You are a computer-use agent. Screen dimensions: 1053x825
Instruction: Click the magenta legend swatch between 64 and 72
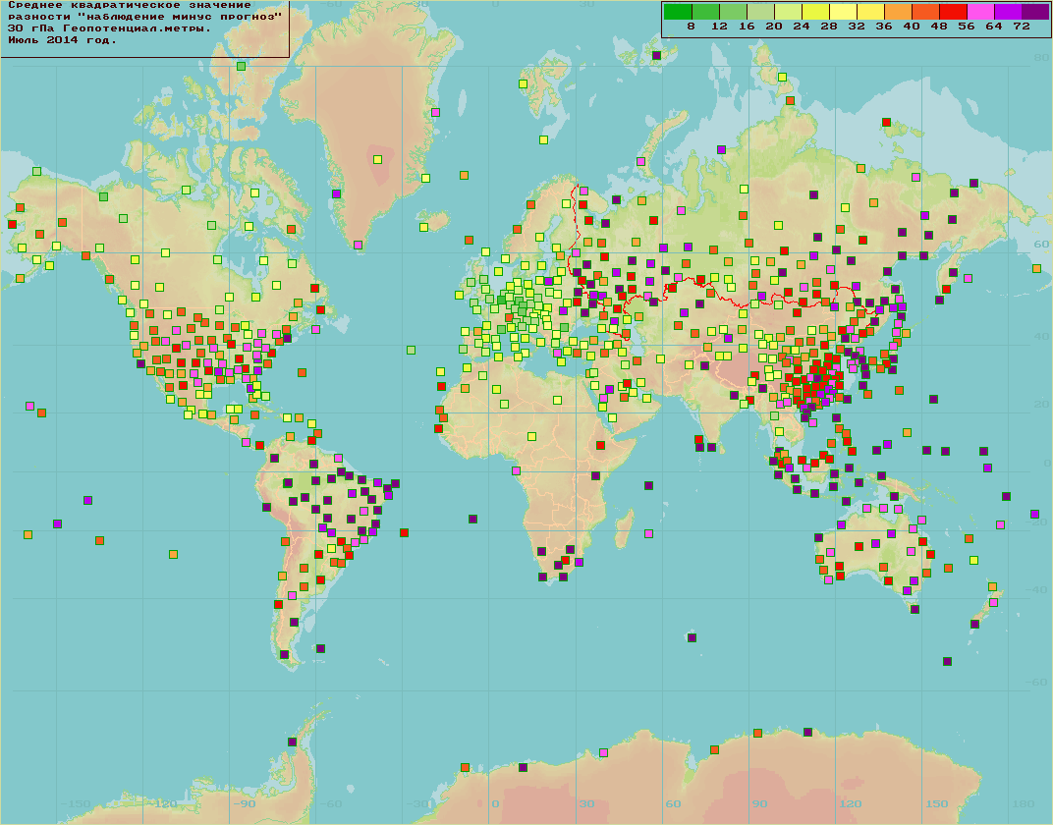pos(1008,11)
